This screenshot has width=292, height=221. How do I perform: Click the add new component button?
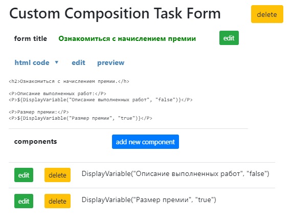pyautogui.click(x=145, y=142)
